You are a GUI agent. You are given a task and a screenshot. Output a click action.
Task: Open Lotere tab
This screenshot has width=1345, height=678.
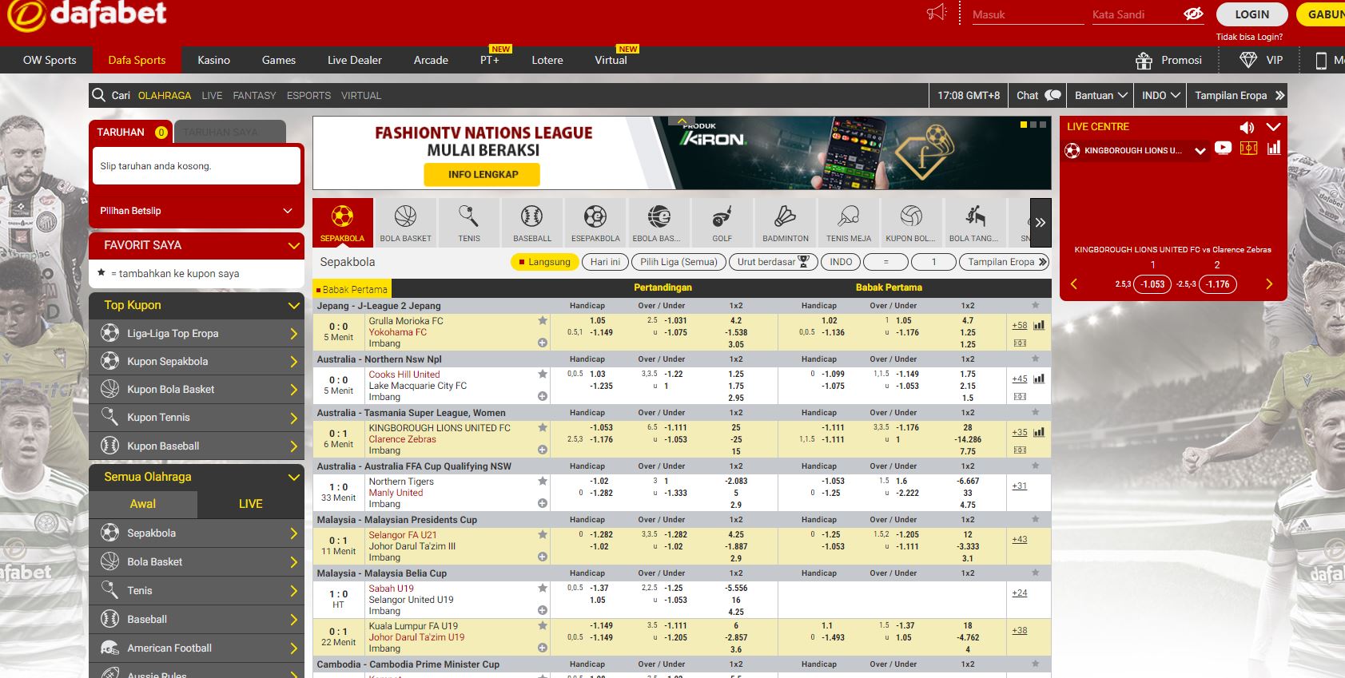coord(547,60)
